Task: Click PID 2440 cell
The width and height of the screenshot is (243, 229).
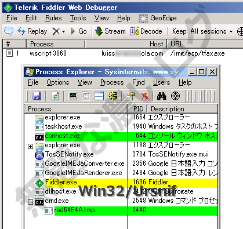Action: click(139, 210)
